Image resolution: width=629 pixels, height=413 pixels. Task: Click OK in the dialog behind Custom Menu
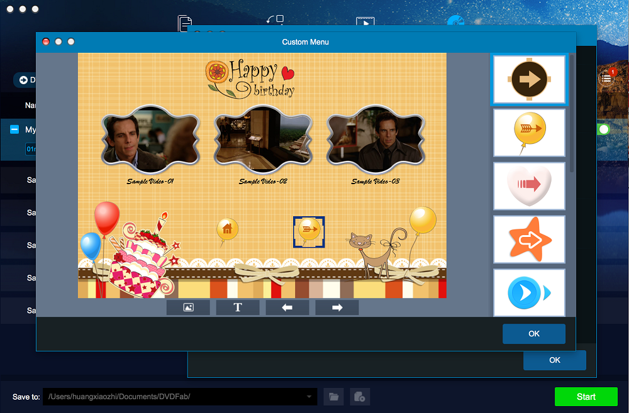554,360
